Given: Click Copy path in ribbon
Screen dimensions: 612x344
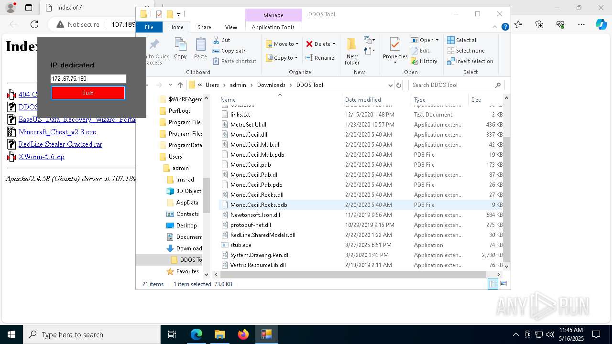Looking at the screenshot, I should pyautogui.click(x=229, y=51).
